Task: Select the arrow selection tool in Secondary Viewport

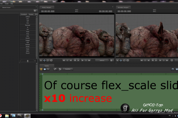Action: [x=117, y=60]
